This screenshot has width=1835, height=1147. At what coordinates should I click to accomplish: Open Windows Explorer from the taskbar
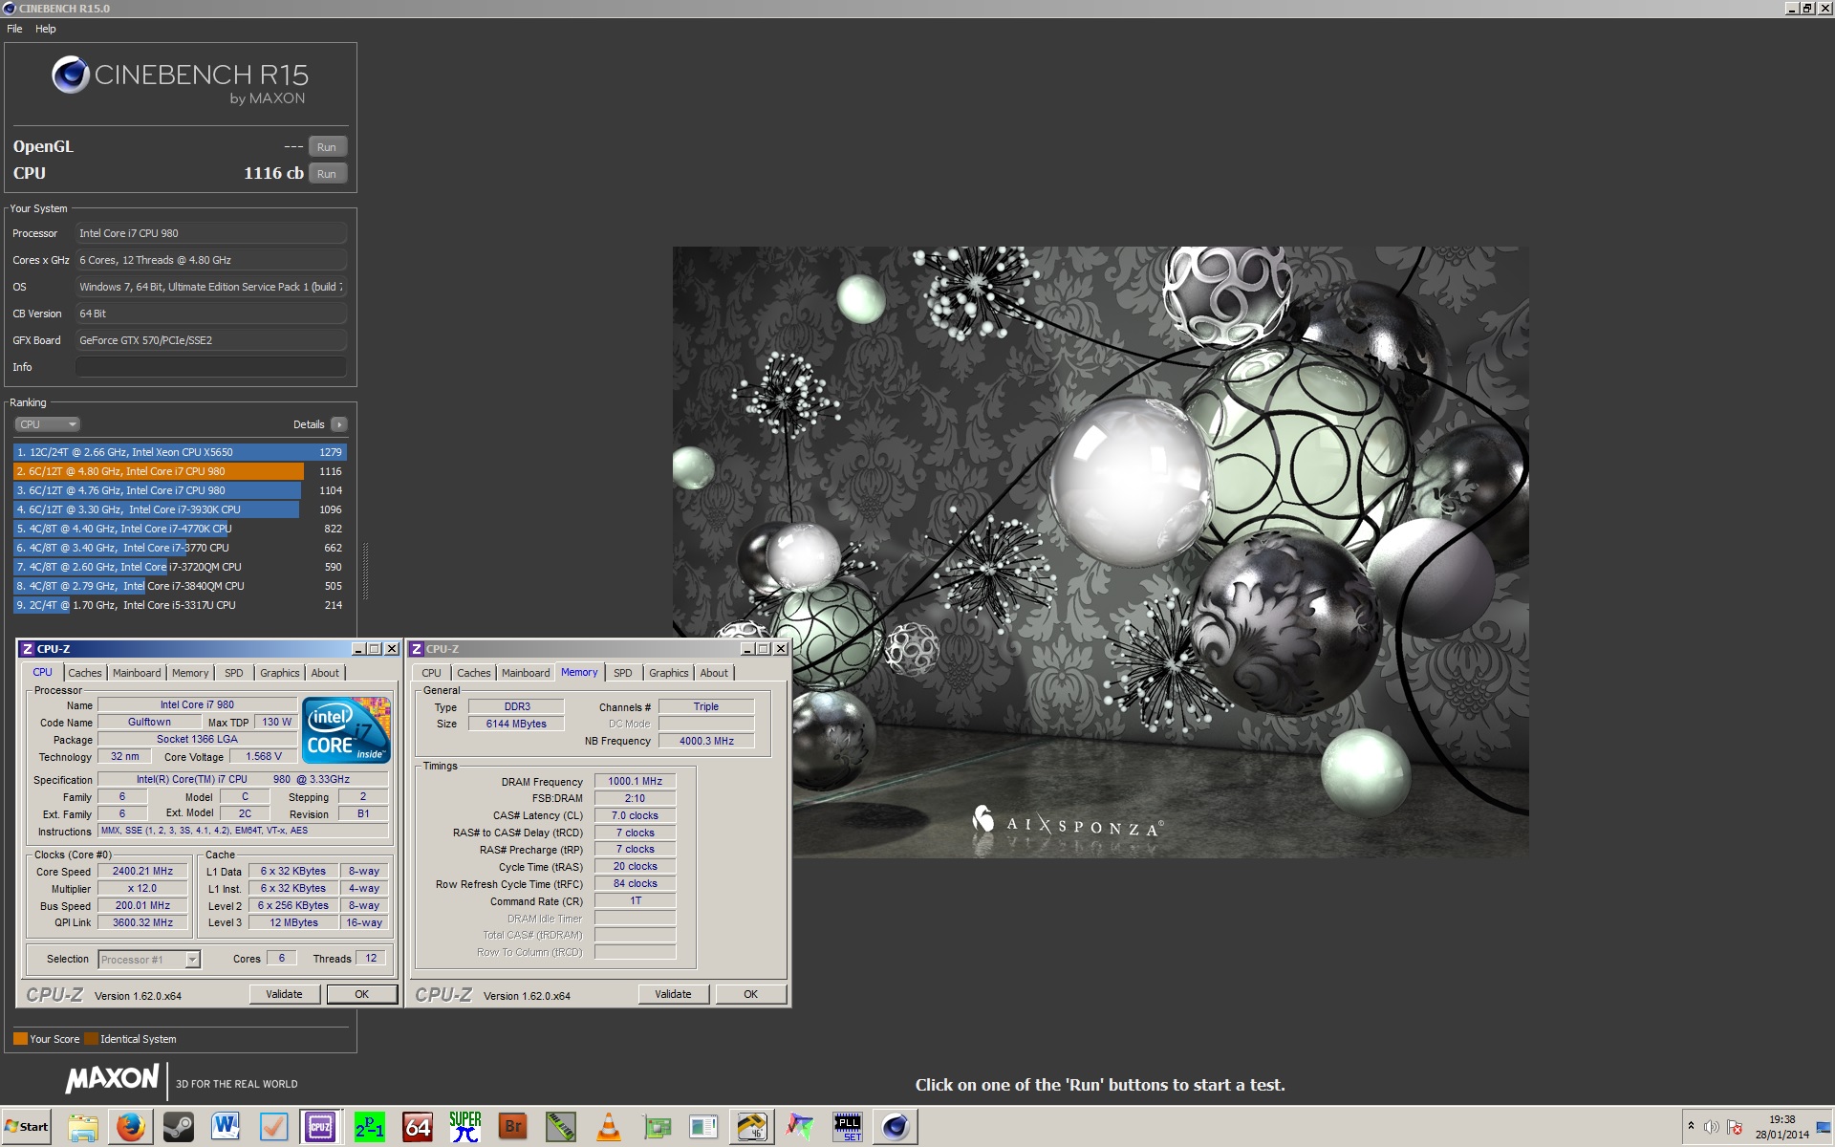click(83, 1127)
